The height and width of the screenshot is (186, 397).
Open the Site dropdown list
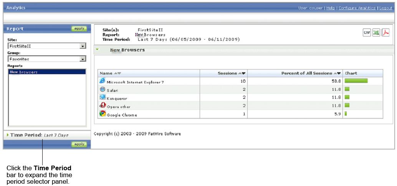[83, 46]
